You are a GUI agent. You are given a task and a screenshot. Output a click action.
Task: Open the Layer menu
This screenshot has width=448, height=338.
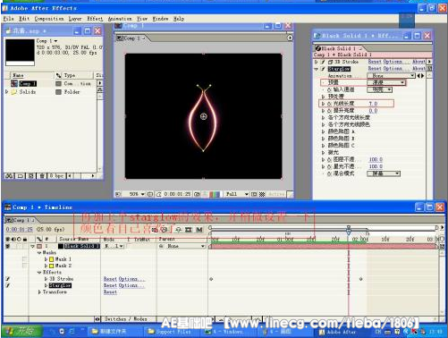(75, 19)
